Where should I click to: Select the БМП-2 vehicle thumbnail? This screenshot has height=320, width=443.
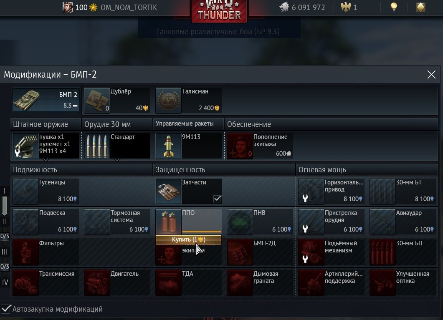46,100
